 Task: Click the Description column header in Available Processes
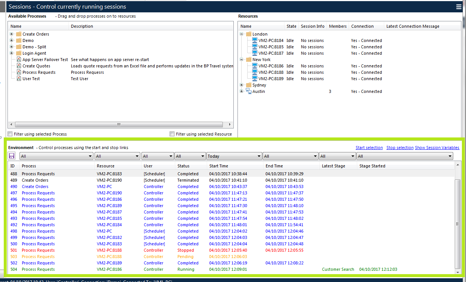(x=151, y=26)
